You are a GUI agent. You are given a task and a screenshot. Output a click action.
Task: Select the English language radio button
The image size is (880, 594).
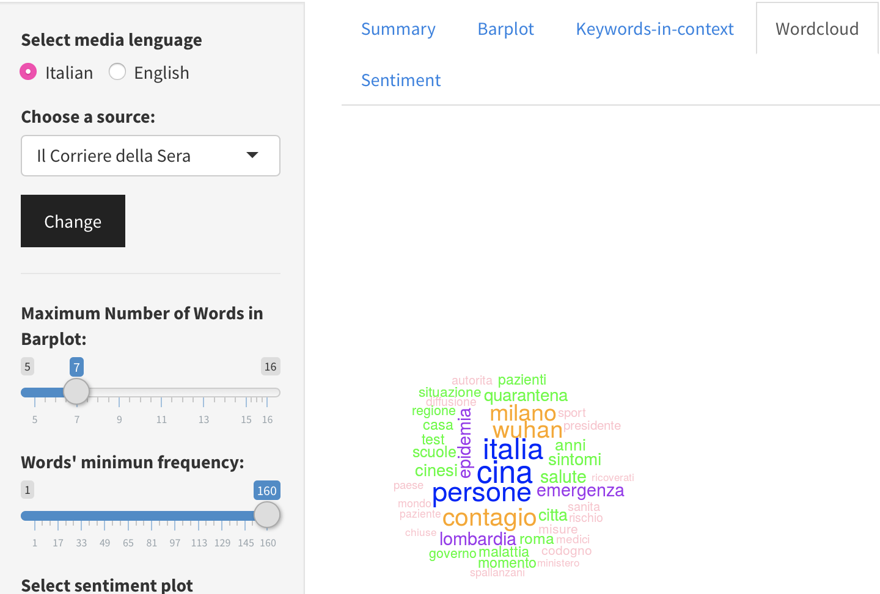click(117, 71)
